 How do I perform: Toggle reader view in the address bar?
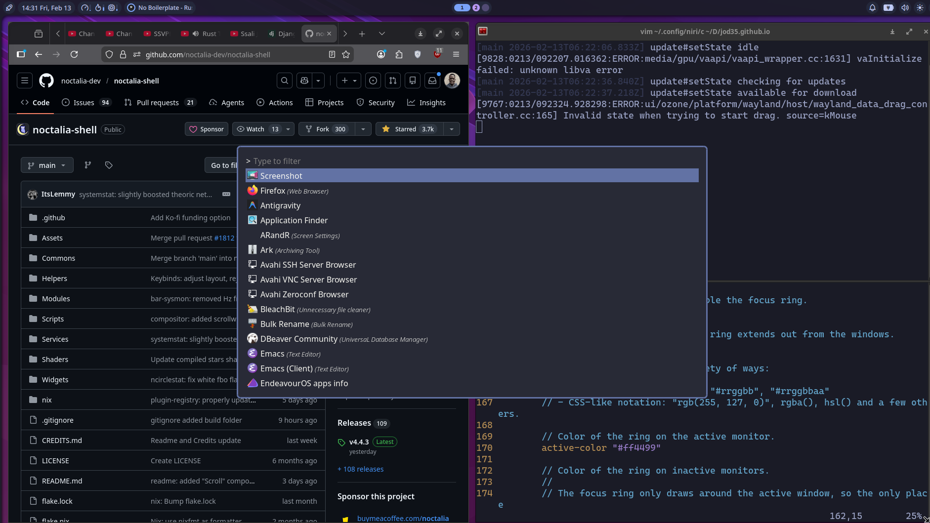(332, 54)
